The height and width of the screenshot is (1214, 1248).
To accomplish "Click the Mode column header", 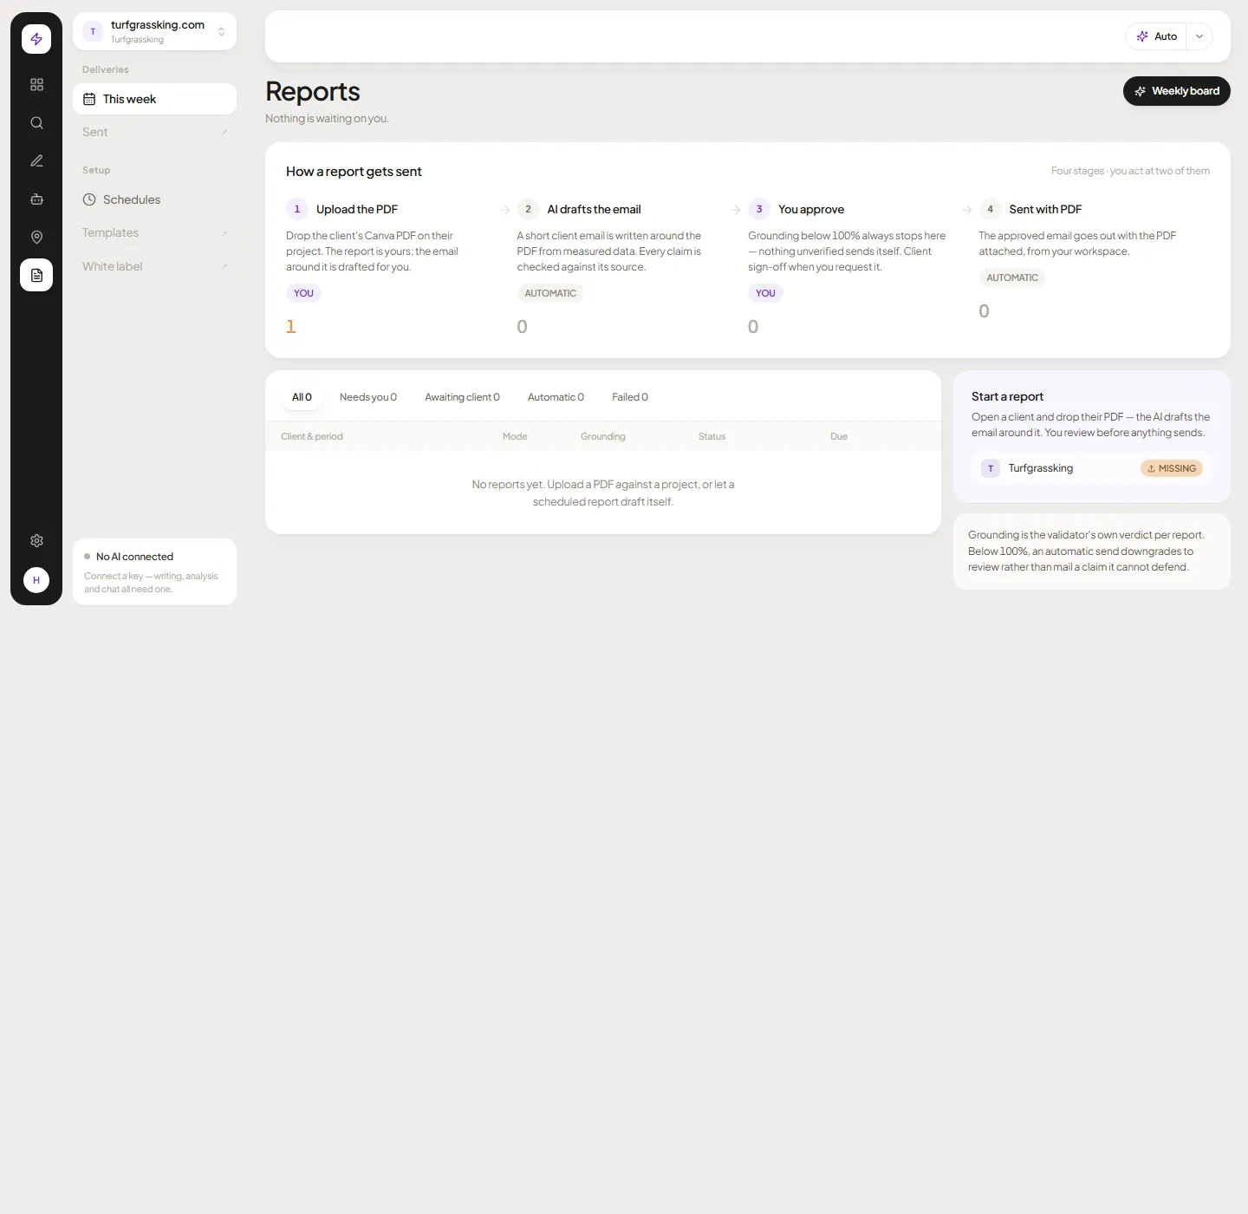I will coord(515,436).
